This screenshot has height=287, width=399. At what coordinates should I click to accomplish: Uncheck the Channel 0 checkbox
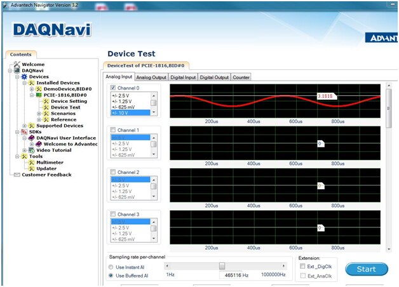pyautogui.click(x=113, y=88)
